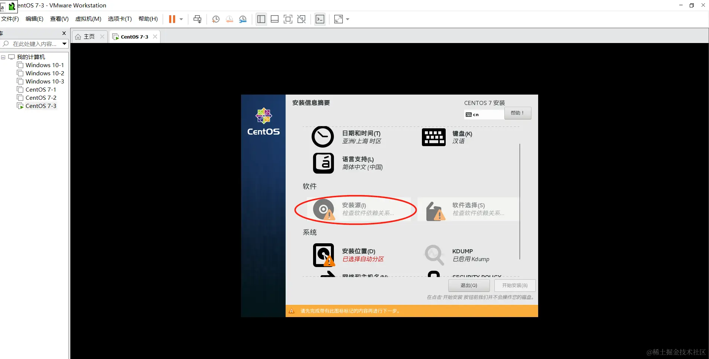The width and height of the screenshot is (709, 359).
Task: Toggle the library sidebar view
Action: (261, 19)
